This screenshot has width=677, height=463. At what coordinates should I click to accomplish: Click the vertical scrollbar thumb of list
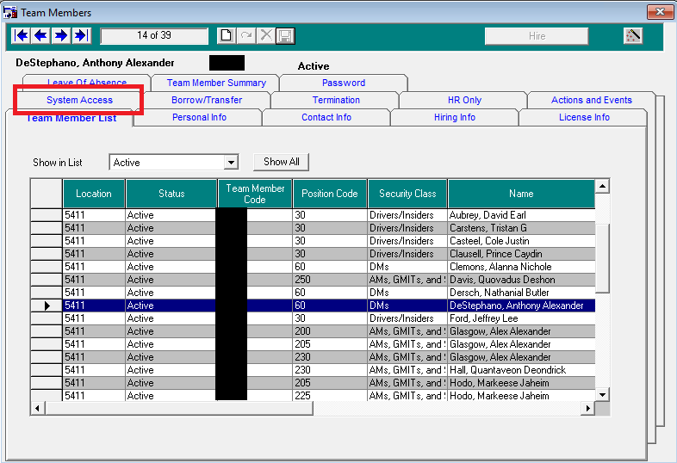pyautogui.click(x=602, y=258)
